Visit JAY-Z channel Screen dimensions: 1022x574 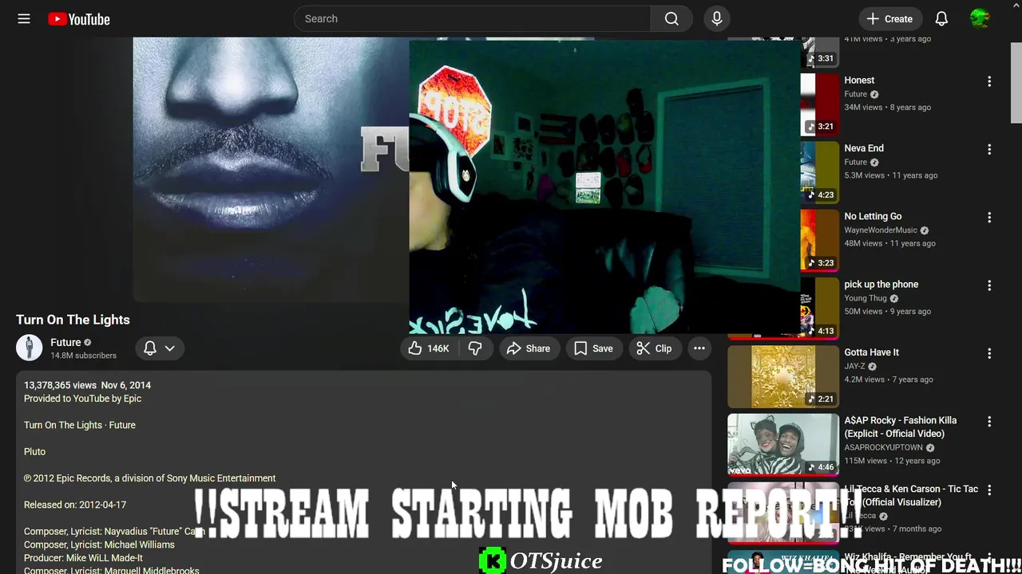(854, 367)
